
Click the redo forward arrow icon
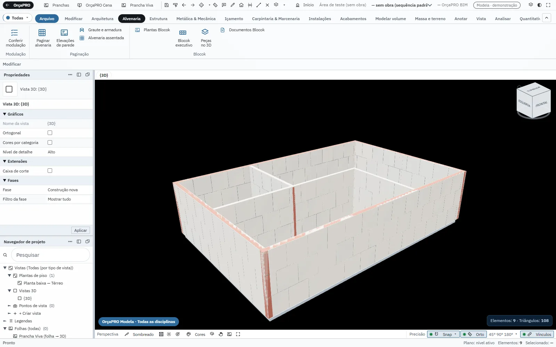tap(193, 5)
